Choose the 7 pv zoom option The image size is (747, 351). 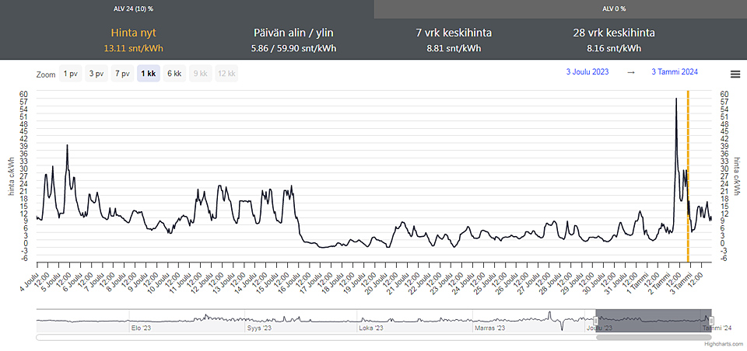[x=121, y=74]
